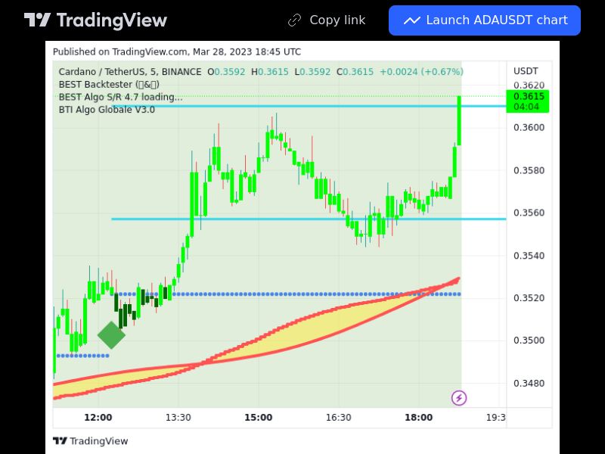Click the 0.3560 price axis value
The image size is (605, 454).
(x=529, y=213)
